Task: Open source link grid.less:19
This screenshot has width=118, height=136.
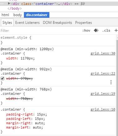Action: coord(103,94)
